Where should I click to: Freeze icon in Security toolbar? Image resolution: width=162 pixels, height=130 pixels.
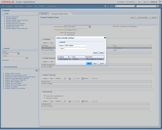coord(76,101)
